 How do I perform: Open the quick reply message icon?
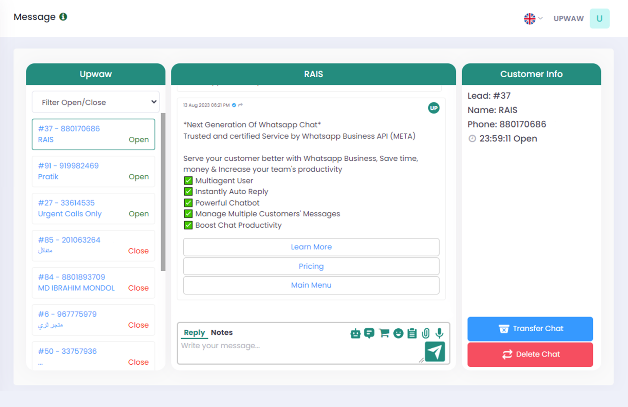369,333
